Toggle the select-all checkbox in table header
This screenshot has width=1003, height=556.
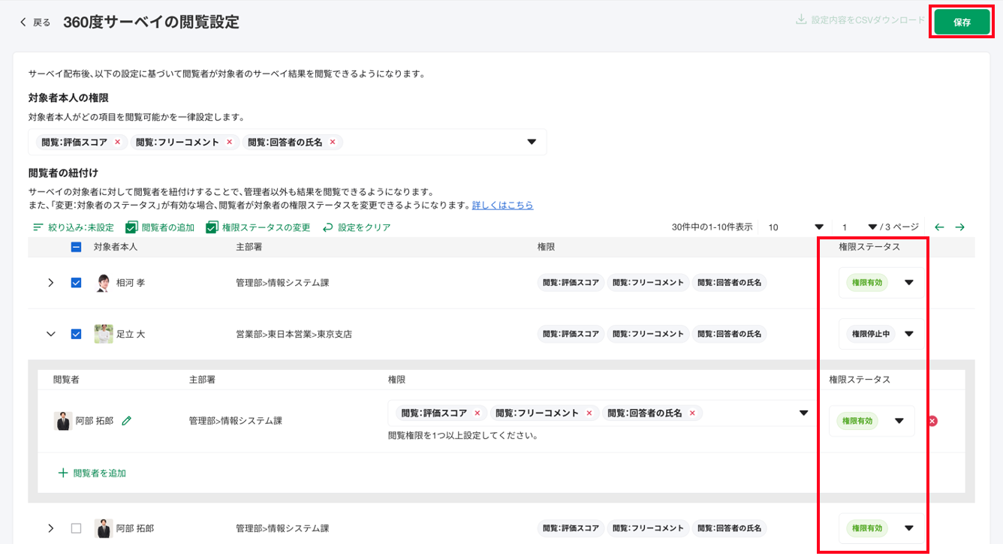76,247
